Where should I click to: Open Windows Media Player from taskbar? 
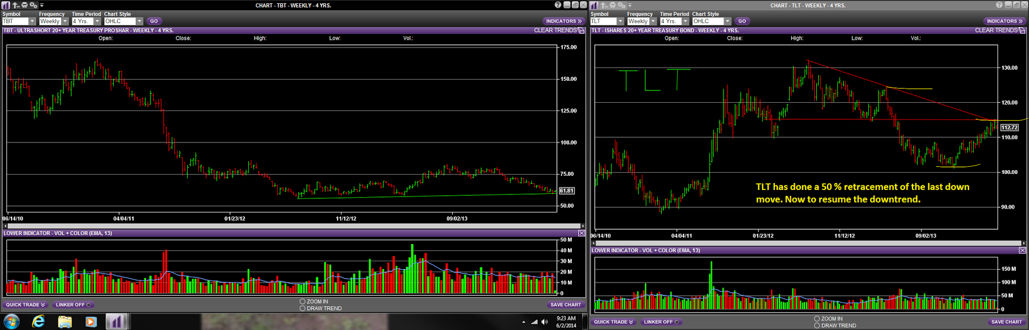(x=91, y=322)
